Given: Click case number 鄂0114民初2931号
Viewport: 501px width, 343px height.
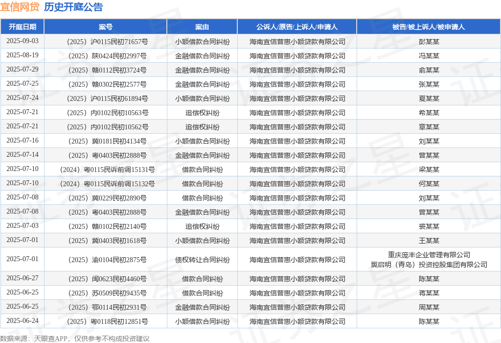Looking at the screenshot, I should pos(107,307).
